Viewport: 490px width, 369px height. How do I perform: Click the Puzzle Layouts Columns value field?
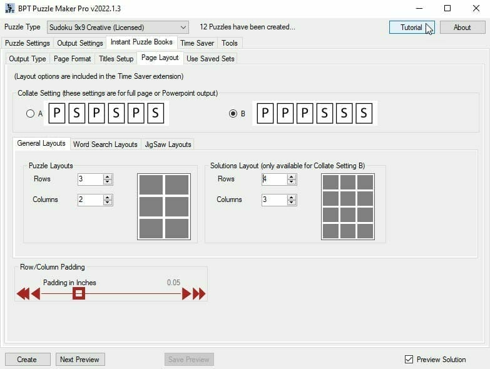pyautogui.click(x=91, y=200)
